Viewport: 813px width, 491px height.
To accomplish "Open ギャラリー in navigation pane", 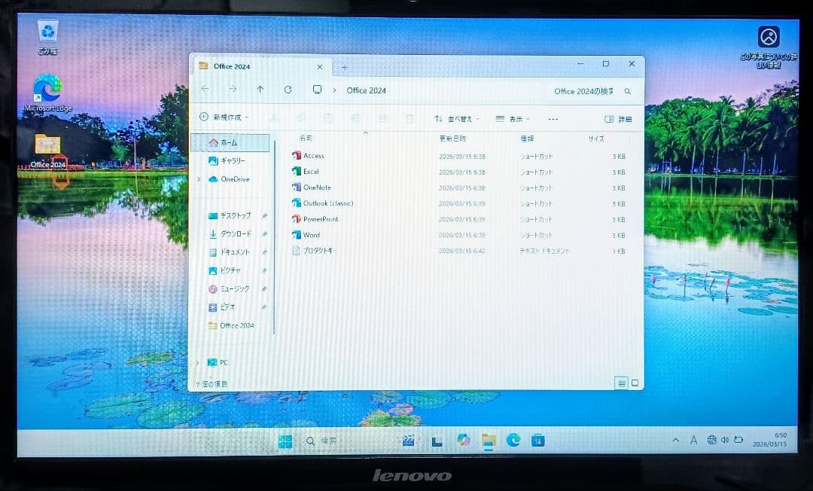I will (231, 160).
